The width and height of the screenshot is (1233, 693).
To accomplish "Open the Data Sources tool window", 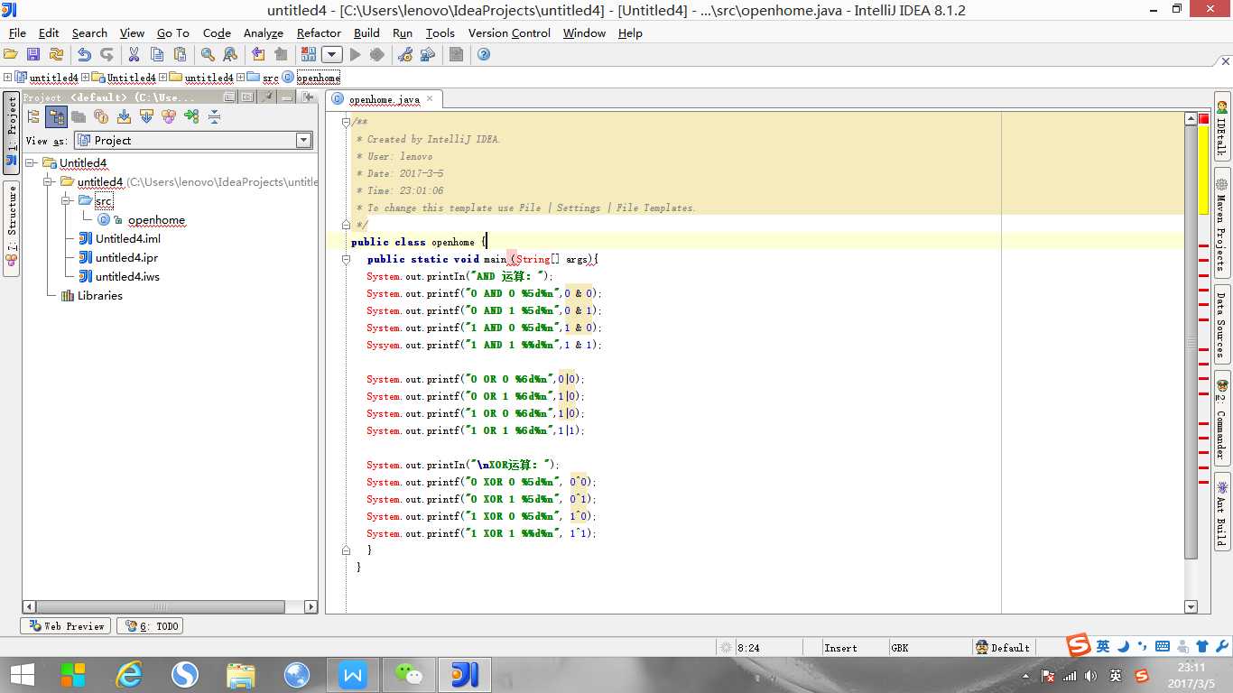I will click(1222, 324).
